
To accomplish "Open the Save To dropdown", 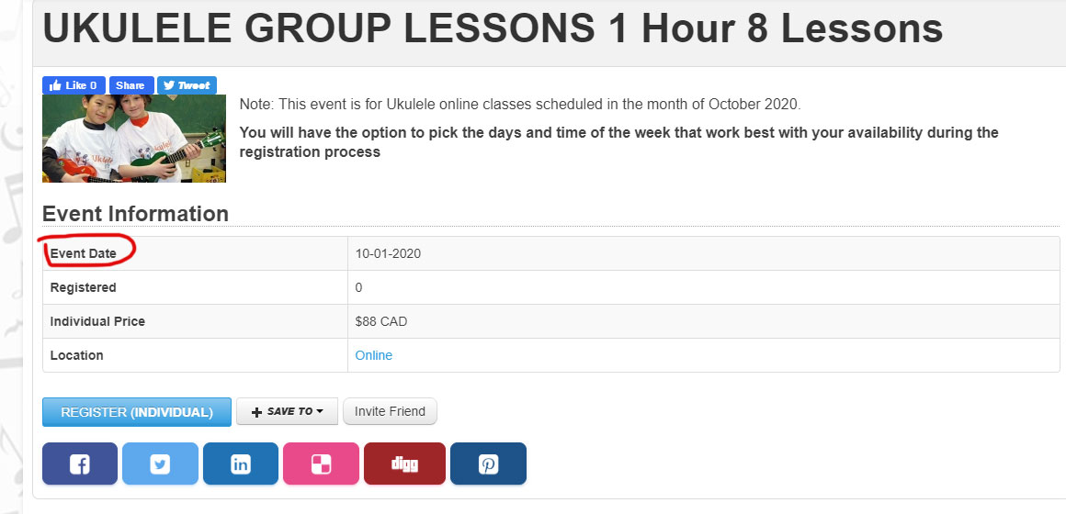I will (287, 411).
